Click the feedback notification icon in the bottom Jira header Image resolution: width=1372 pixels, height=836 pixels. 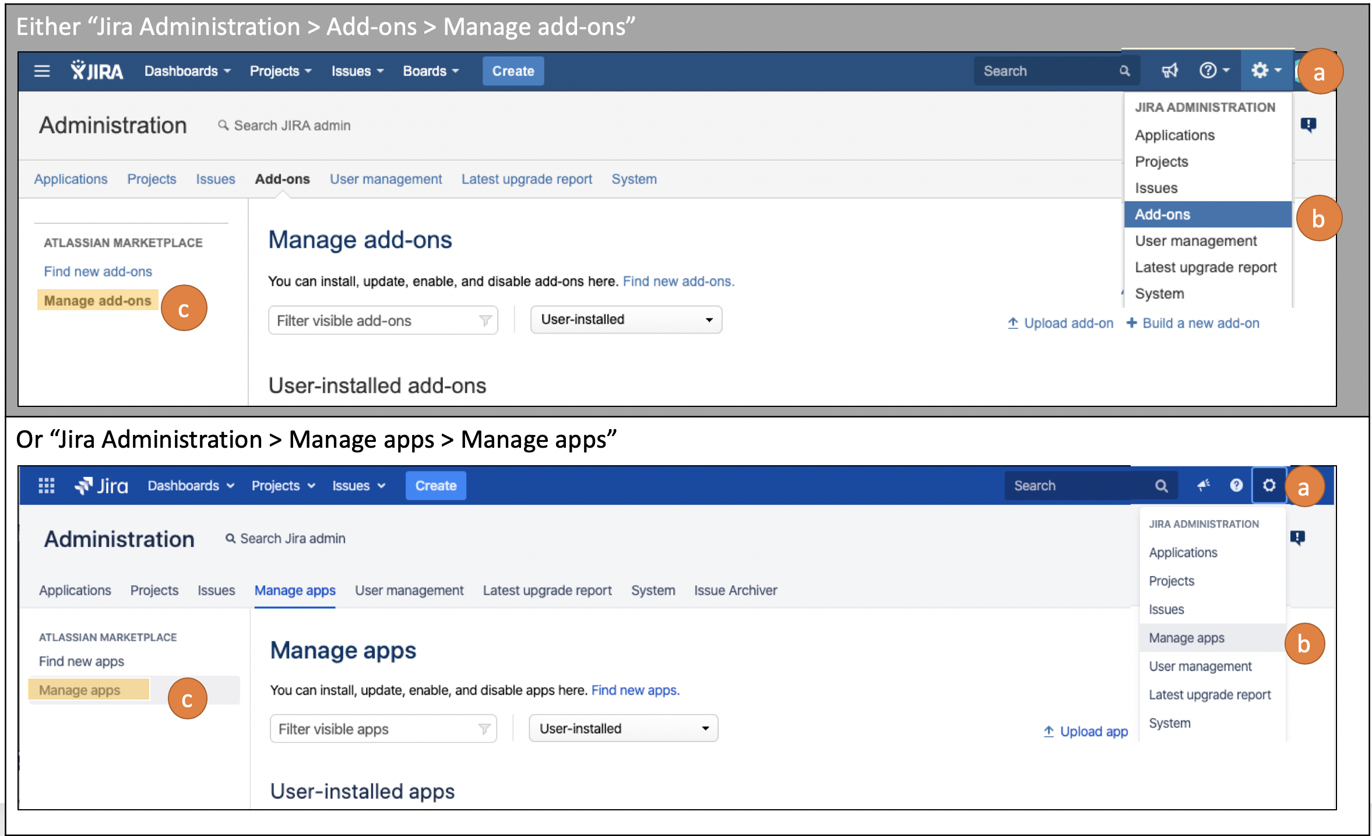point(1203,486)
